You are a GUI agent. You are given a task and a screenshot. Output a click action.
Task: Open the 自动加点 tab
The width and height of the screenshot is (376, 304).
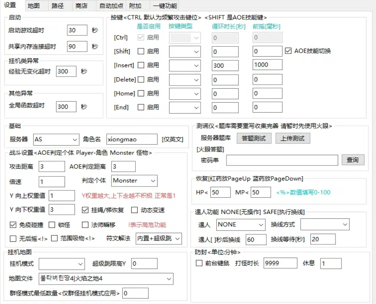[x=111, y=6]
